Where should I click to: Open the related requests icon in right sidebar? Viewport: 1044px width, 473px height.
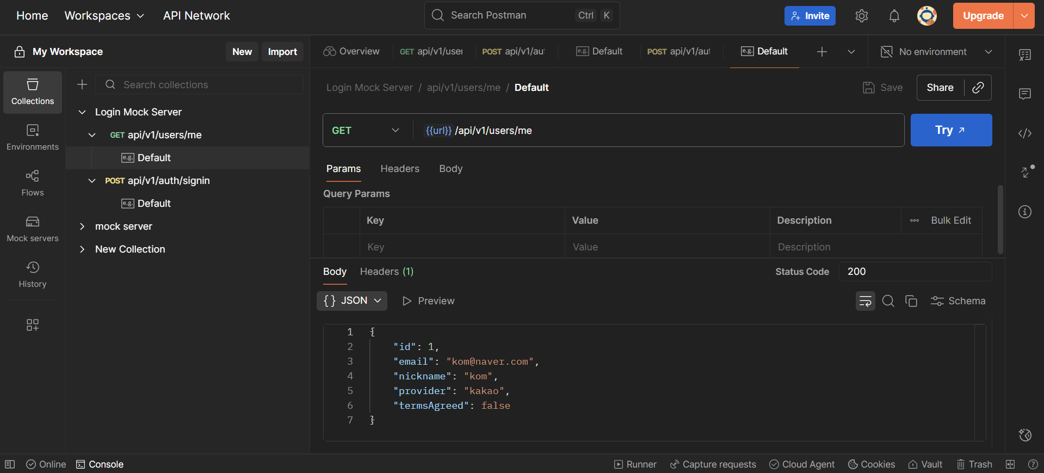[x=1026, y=172]
